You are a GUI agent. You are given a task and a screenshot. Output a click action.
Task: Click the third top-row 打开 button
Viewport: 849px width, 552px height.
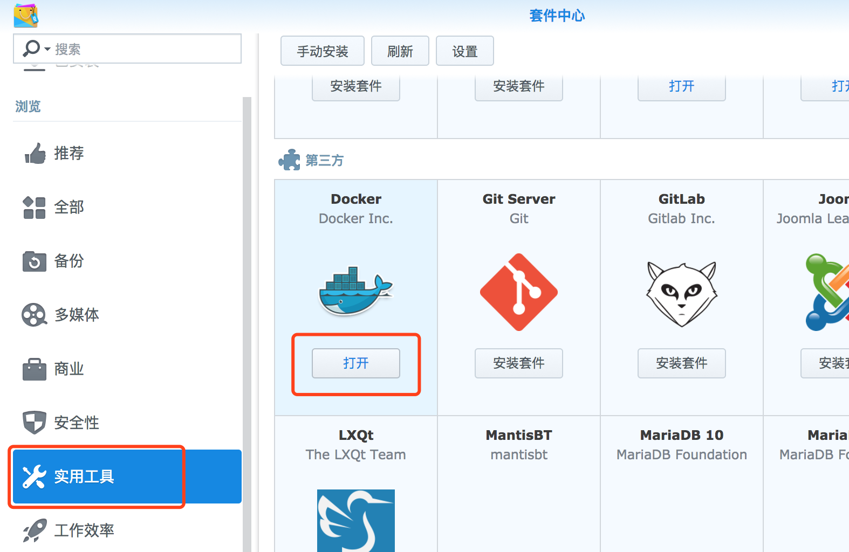pyautogui.click(x=682, y=87)
